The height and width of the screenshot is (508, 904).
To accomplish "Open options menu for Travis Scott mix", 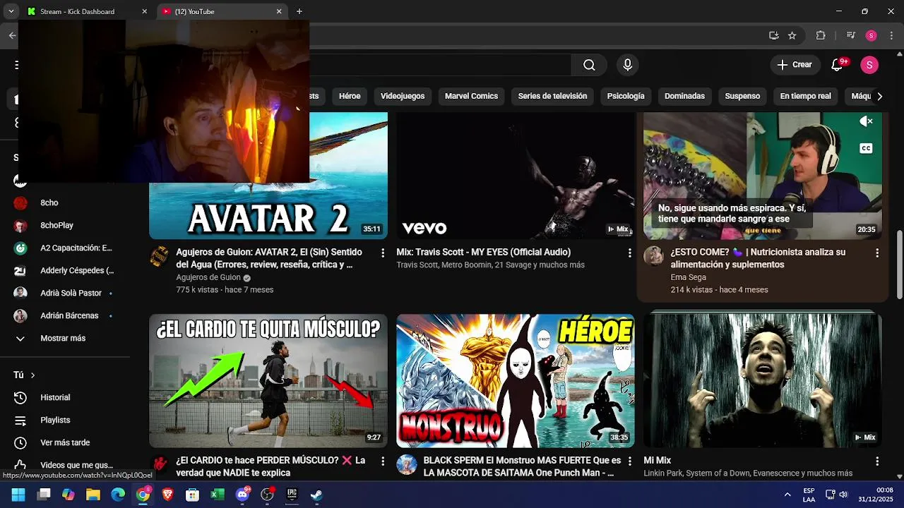I will 630,253.
